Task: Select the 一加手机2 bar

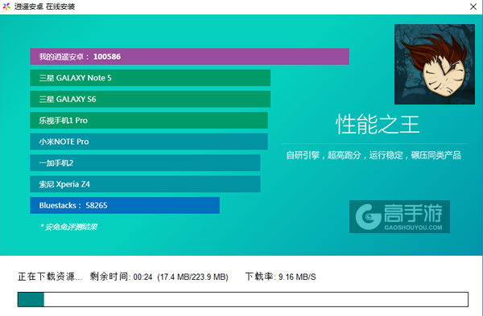Action: [x=145, y=162]
